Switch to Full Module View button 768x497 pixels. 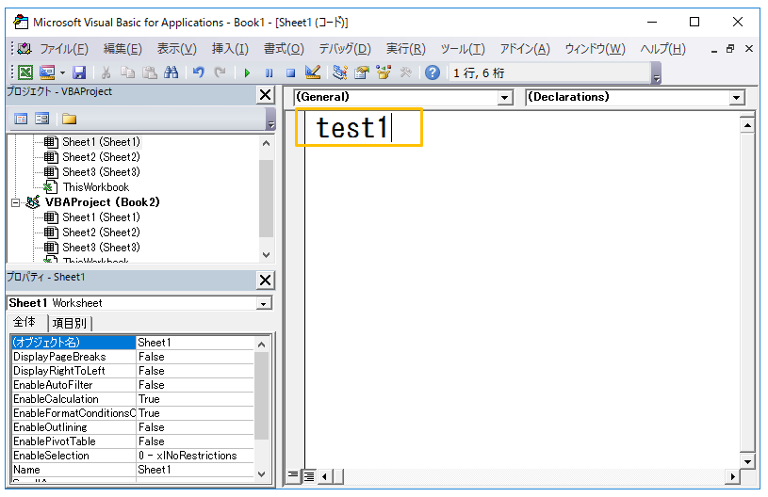pyautogui.click(x=308, y=475)
